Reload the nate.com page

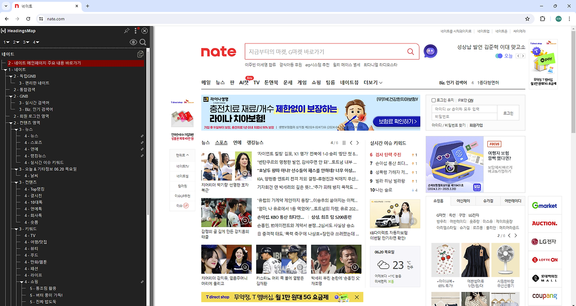tap(28, 19)
